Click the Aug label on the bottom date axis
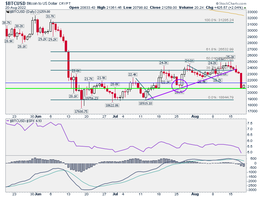The image size is (263, 197). point(195,194)
